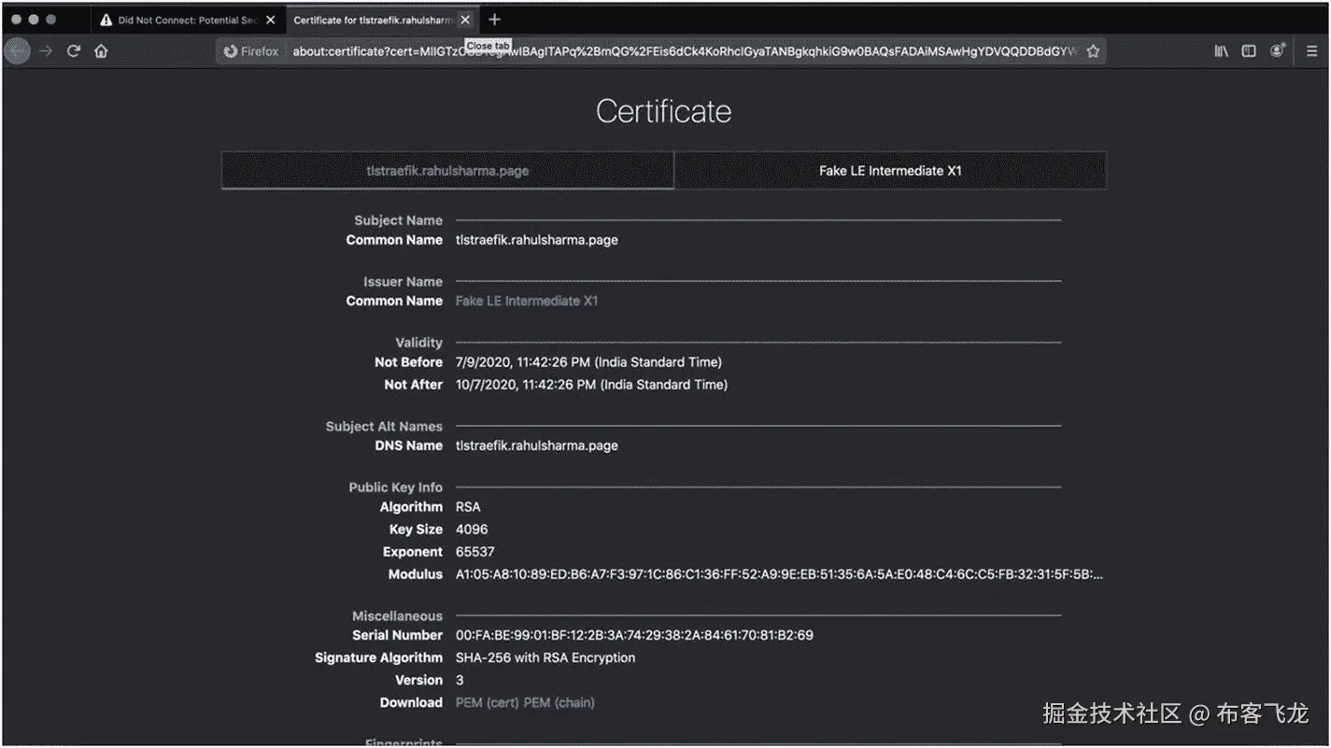The image size is (1331, 748).
Task: Open the Library icon in toolbar
Action: coord(1221,51)
